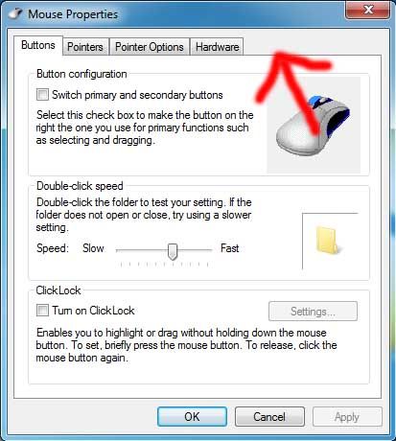396x441 pixels.
Task: Close the Mouse Properties dialog
Action: (367, 10)
